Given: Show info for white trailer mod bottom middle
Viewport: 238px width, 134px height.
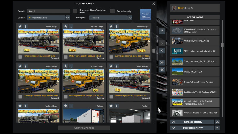Looking at the screenshot, I should point(71,106).
